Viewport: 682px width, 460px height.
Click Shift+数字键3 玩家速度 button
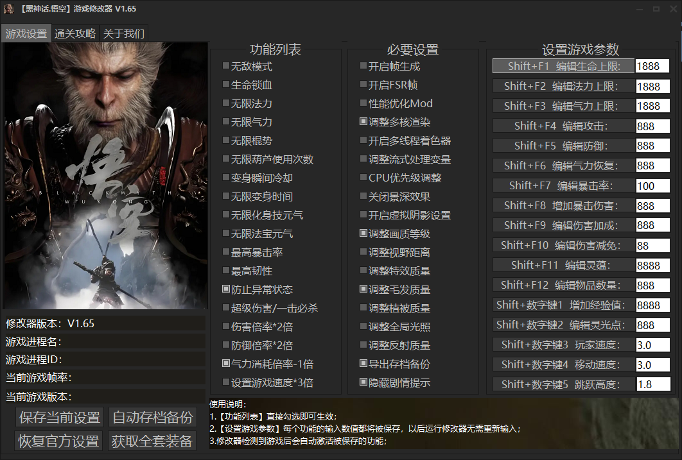564,345
